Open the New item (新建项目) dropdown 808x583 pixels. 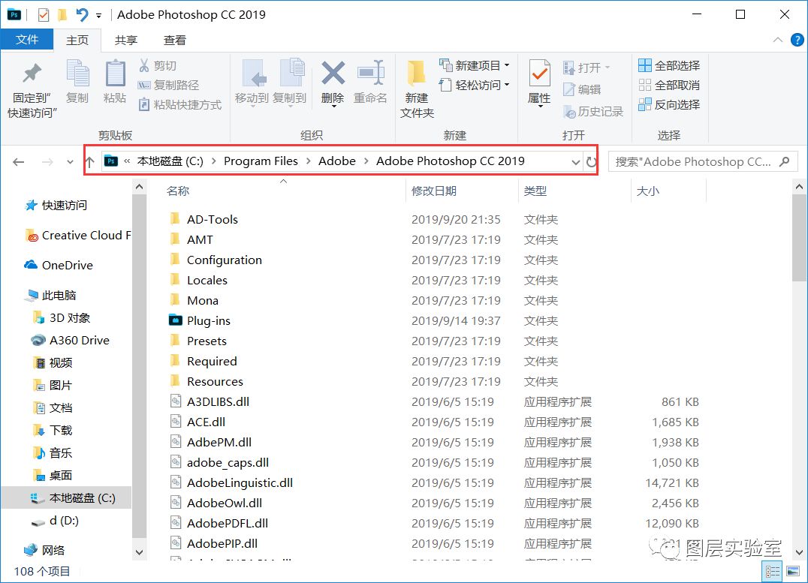pos(474,65)
